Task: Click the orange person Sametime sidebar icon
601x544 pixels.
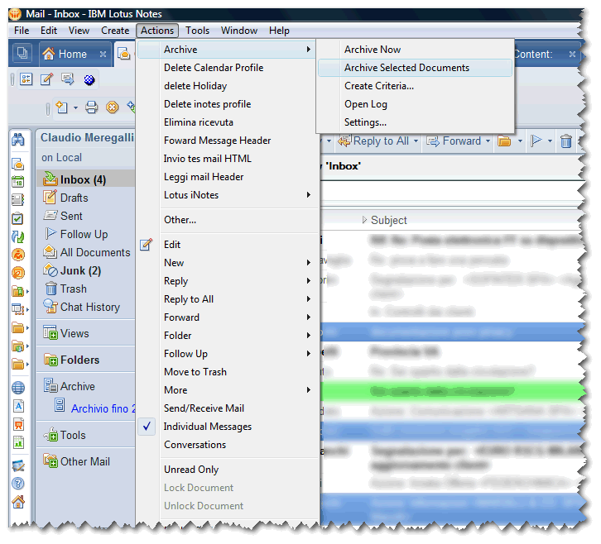Action: point(18,255)
